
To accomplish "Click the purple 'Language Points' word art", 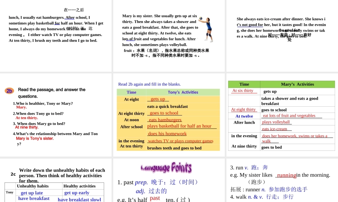I will (x=166, y=168).
